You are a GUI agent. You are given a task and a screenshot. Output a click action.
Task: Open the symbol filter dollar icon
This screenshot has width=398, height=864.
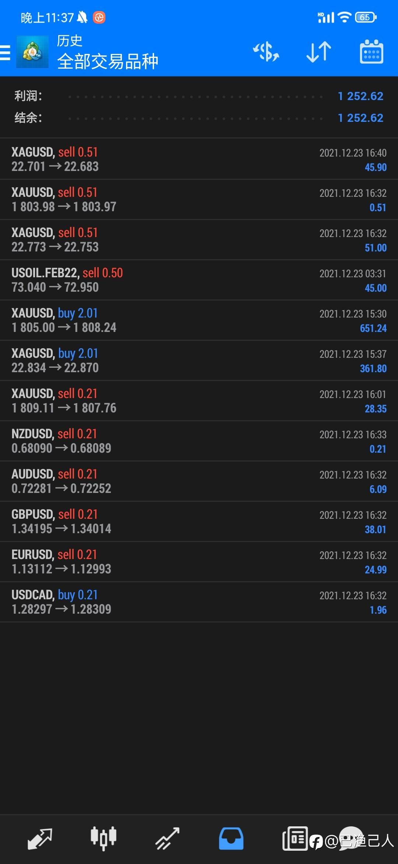click(x=266, y=52)
